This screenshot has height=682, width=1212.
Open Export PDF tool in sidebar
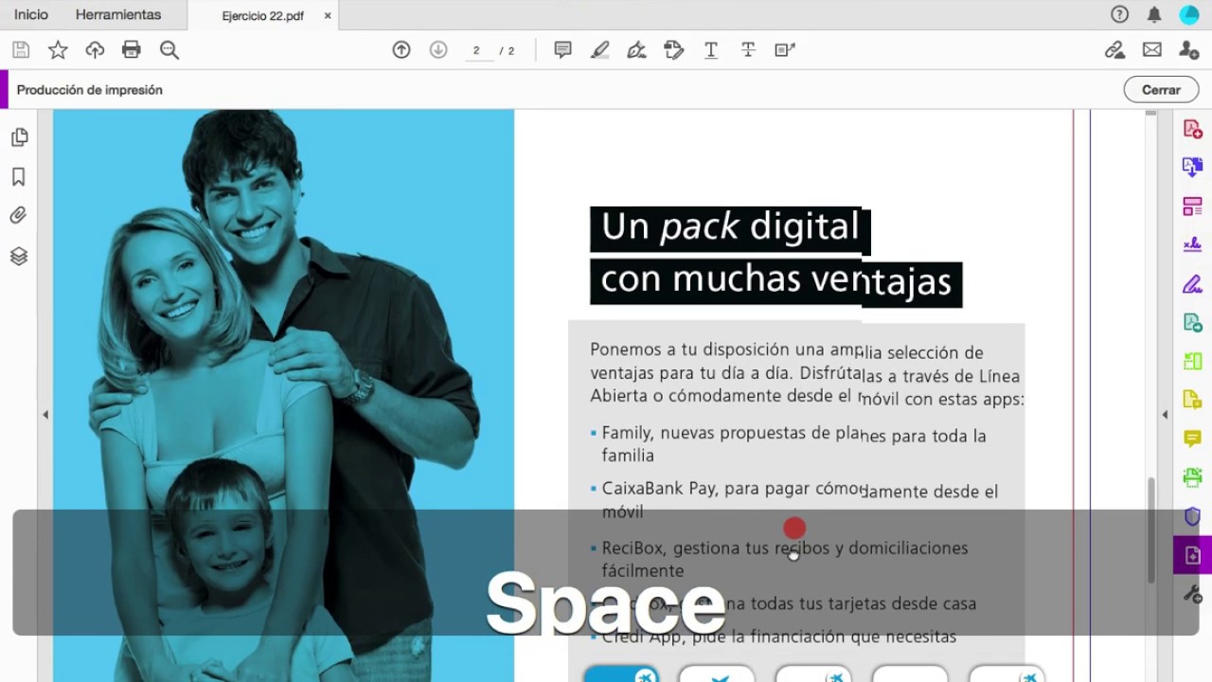click(1193, 167)
